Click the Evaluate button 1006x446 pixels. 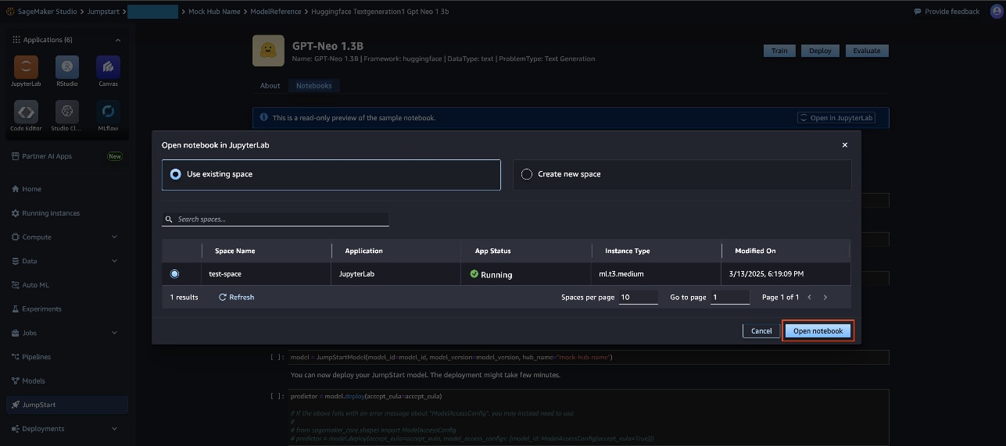866,51
